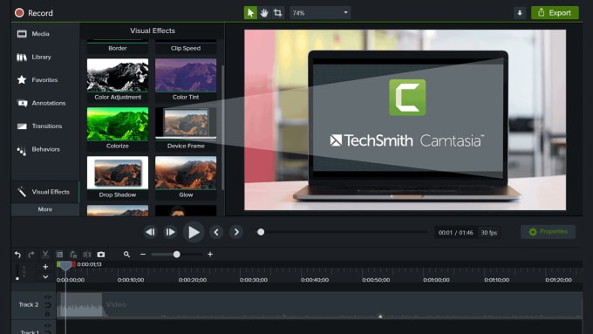Image resolution: width=593 pixels, height=334 pixels.
Task: Open the Media tab
Action: 33,34
